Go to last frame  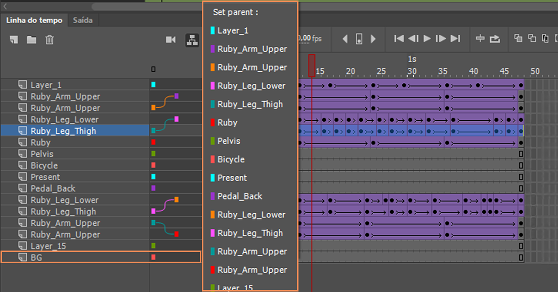click(455, 38)
